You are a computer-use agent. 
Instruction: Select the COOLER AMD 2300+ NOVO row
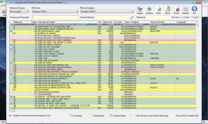pos(102,101)
